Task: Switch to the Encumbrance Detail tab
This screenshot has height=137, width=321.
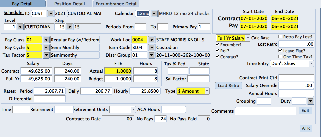Action: (116, 4)
